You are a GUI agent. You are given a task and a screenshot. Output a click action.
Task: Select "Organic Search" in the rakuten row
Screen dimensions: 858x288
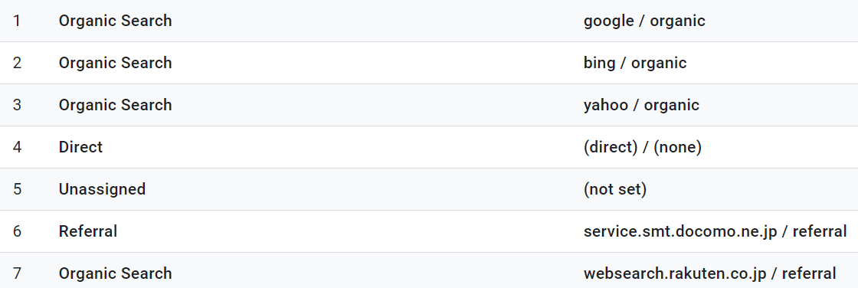click(115, 273)
